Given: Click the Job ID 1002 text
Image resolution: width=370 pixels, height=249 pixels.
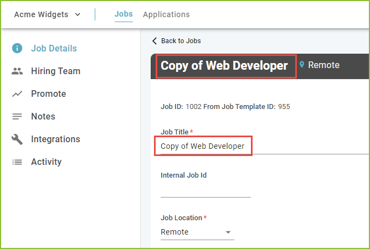Looking at the screenshot, I should (x=181, y=107).
